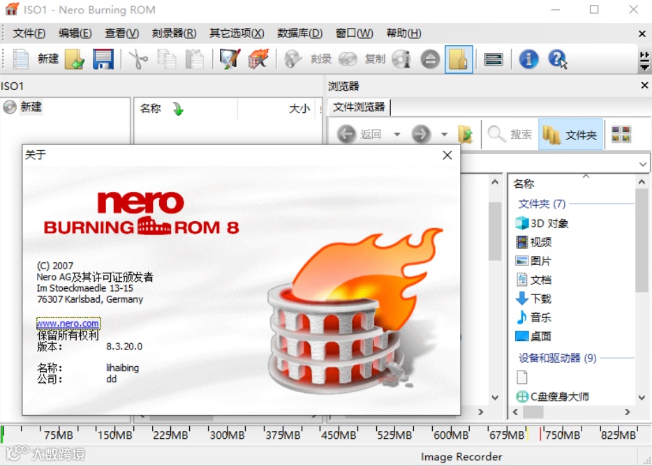Close the 关于 about dialog
The height and width of the screenshot is (466, 652).
(x=447, y=155)
